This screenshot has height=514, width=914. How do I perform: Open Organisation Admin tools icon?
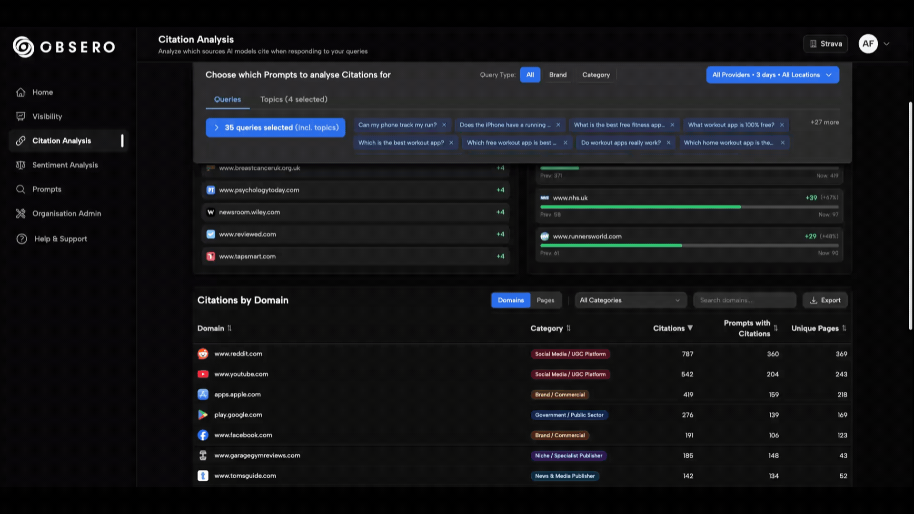click(x=20, y=214)
